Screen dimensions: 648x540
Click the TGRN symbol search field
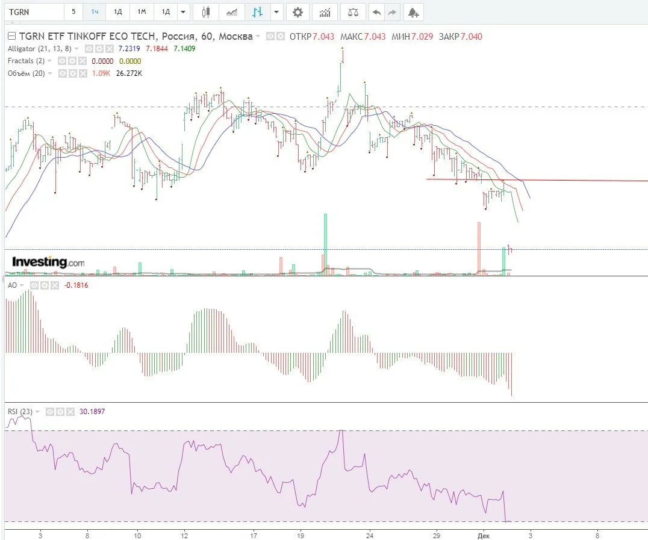(35, 12)
